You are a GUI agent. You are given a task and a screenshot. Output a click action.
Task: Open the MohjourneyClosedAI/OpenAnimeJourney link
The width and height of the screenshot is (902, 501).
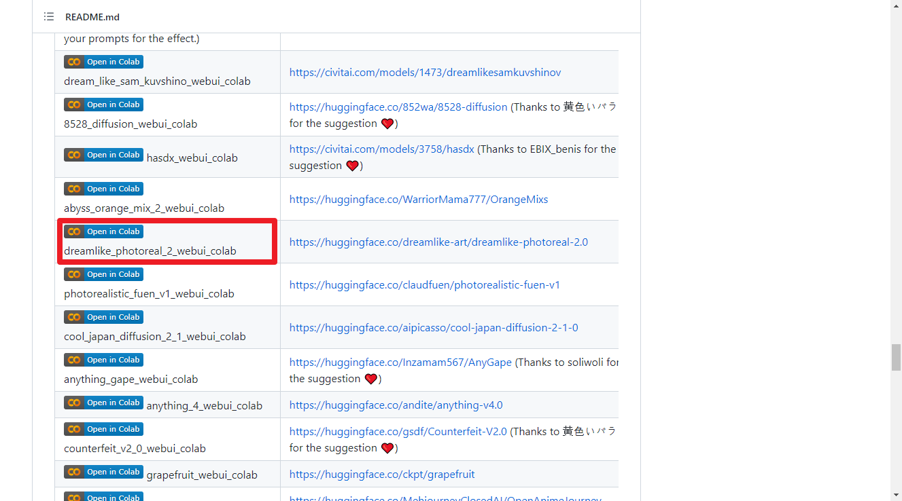click(445, 498)
